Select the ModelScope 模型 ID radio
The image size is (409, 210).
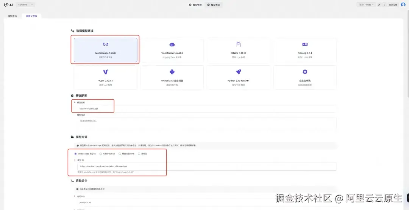pyautogui.click(x=76, y=154)
